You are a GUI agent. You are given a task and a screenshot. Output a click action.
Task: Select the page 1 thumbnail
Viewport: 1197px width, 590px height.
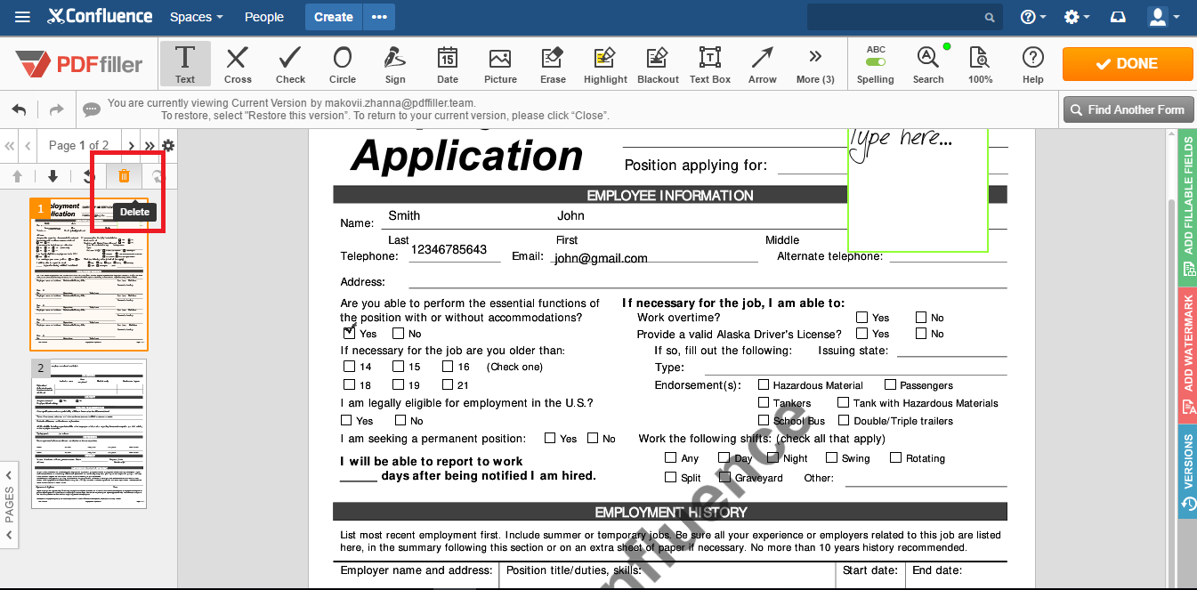click(89, 274)
